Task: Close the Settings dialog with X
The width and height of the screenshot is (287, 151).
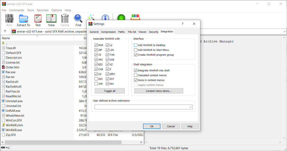Action: pos(194,24)
